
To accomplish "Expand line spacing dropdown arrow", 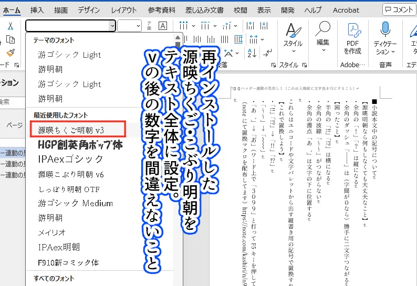I will (x=263, y=39).
